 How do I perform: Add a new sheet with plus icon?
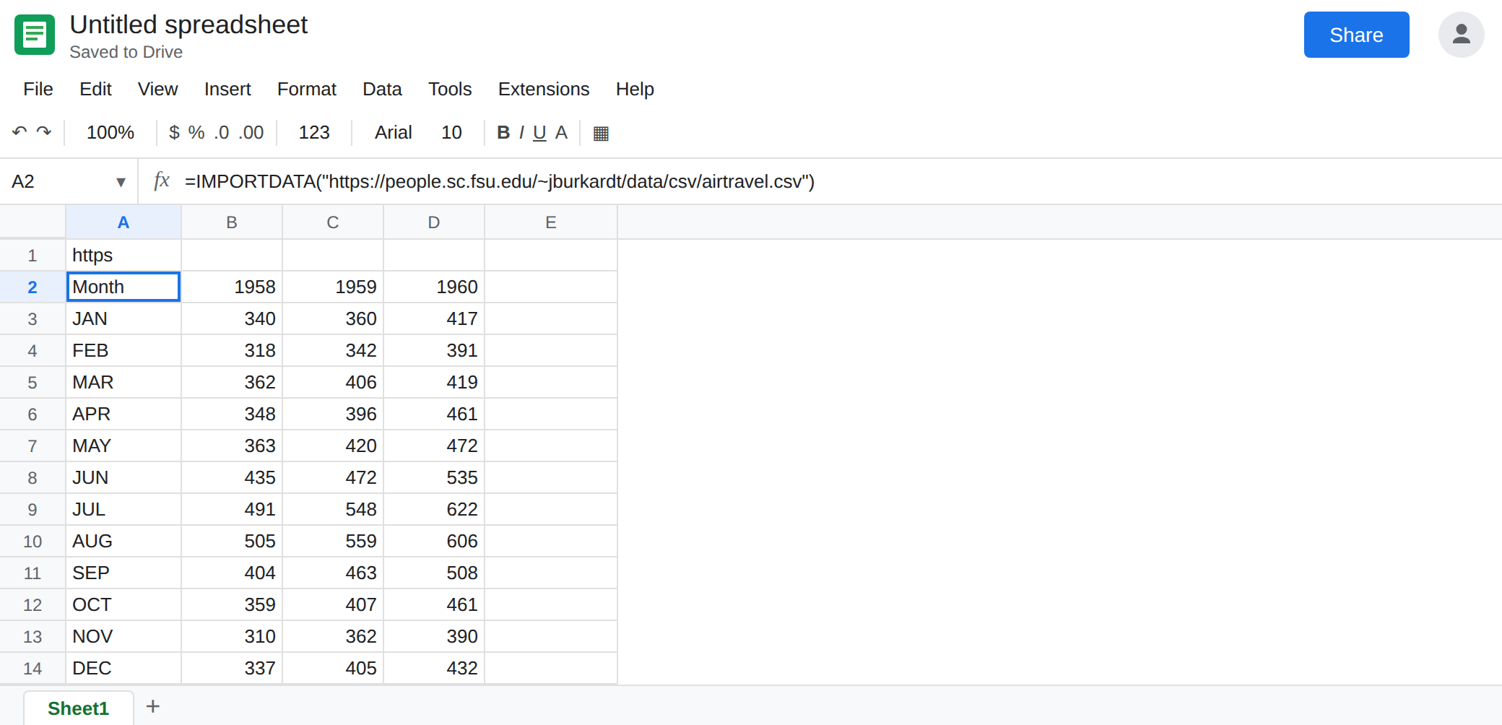point(153,706)
